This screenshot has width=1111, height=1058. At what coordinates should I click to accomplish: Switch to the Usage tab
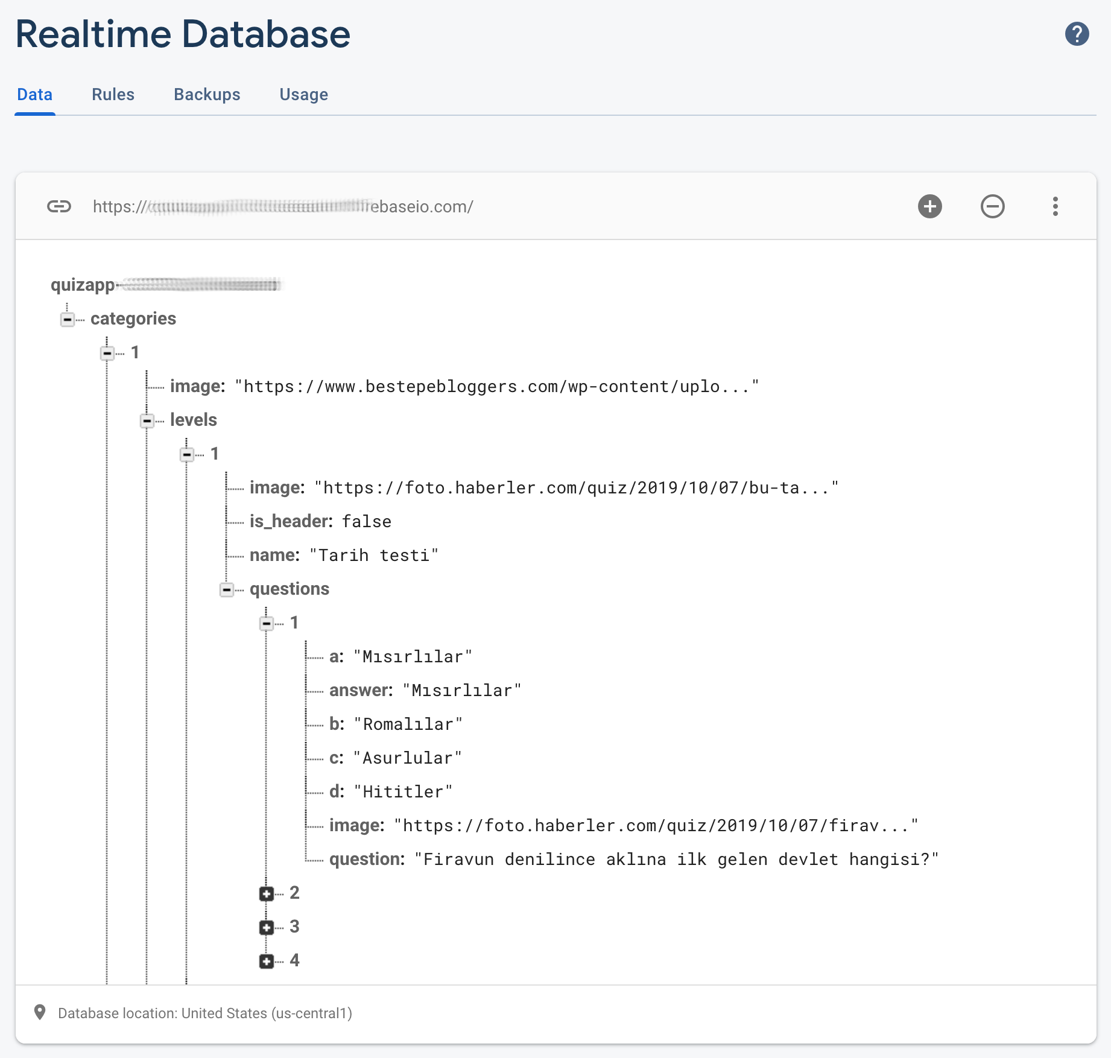coord(304,95)
